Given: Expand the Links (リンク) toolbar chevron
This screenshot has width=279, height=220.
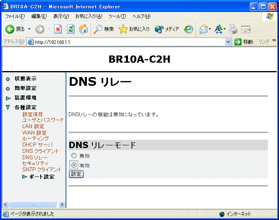Looking at the screenshot, I should [x=274, y=40].
